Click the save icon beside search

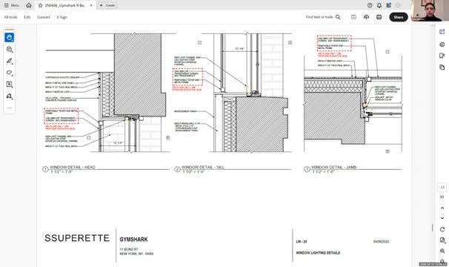[x=353, y=17]
